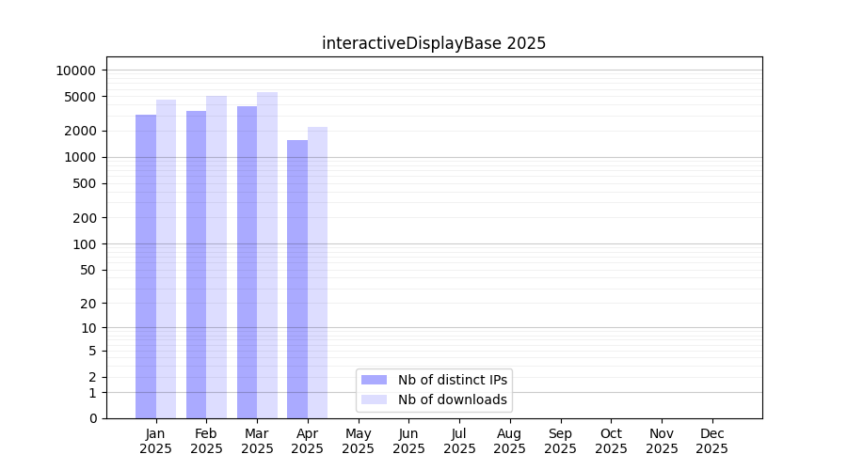The height and width of the screenshot is (470, 847).
Task: Select the Feb 2025 distinct IPs bar
Action: pos(196,264)
